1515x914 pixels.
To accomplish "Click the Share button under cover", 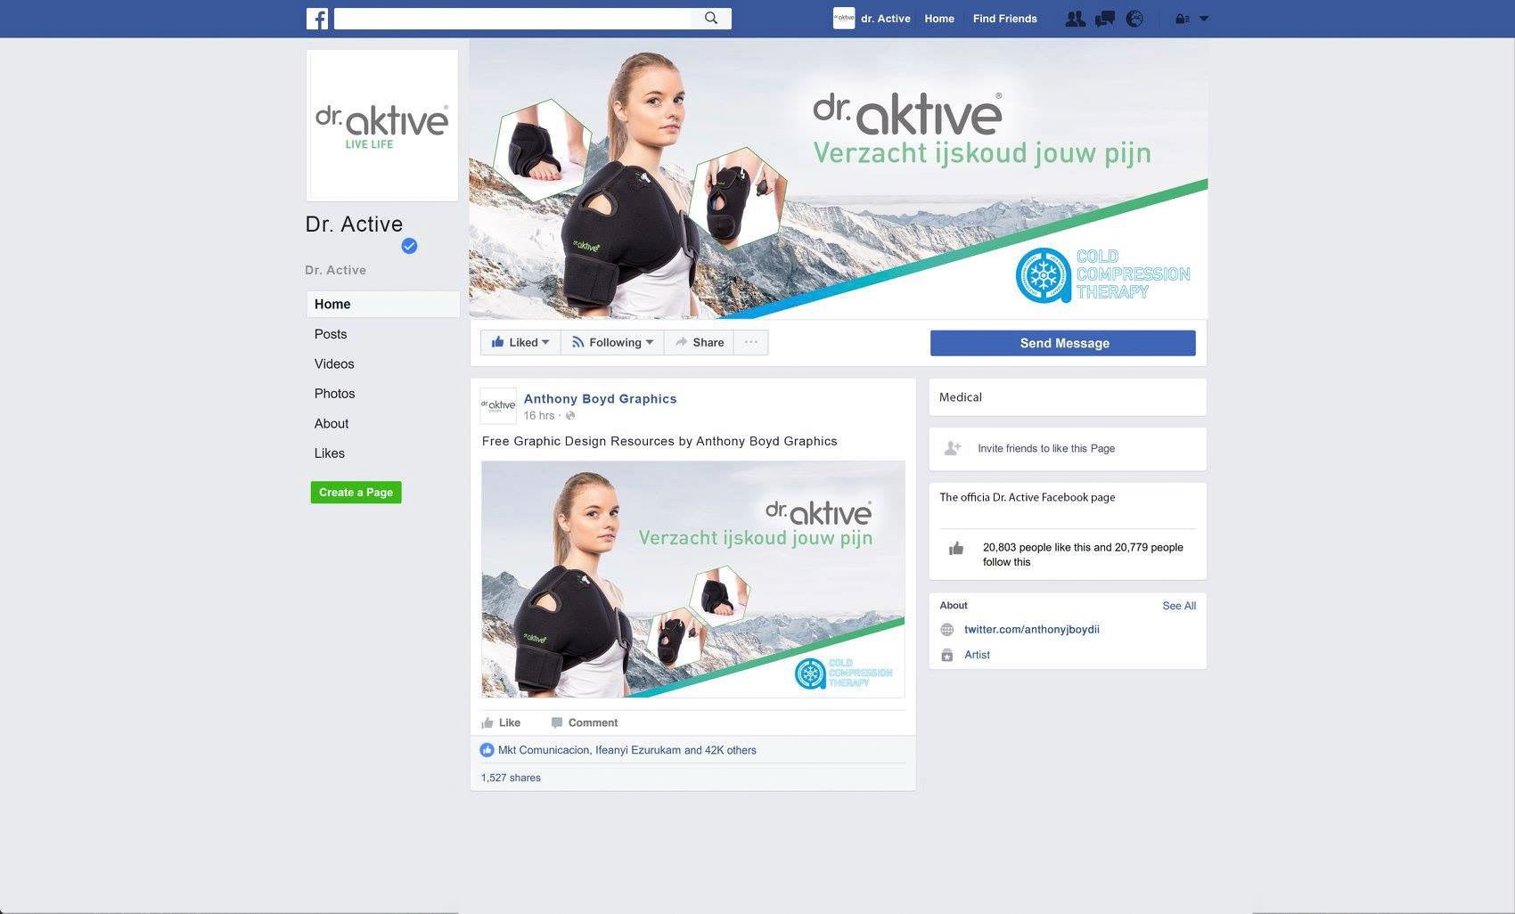I will coord(699,342).
